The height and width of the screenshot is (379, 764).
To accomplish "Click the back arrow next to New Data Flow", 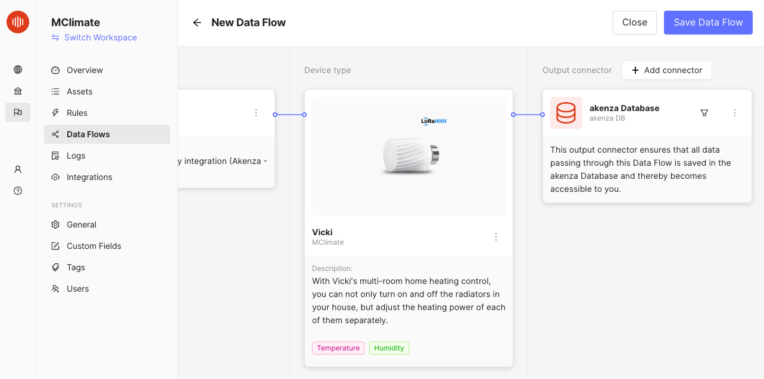I will (x=197, y=23).
